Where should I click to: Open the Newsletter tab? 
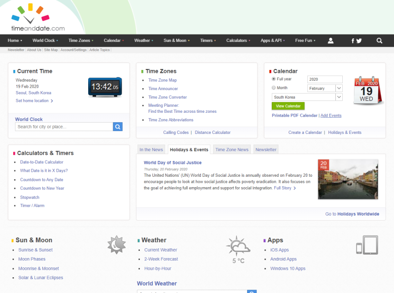[266, 150]
